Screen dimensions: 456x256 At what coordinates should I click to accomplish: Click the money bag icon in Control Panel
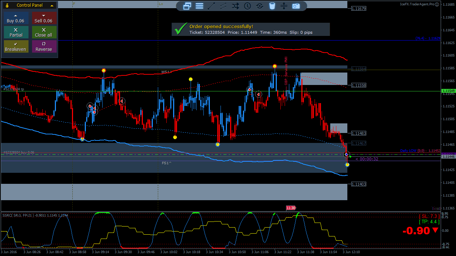(x=7, y=5)
